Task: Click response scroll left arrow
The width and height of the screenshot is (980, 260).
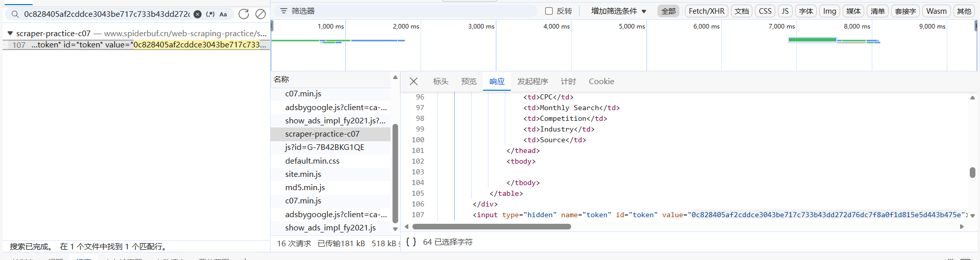Action: tap(407, 227)
